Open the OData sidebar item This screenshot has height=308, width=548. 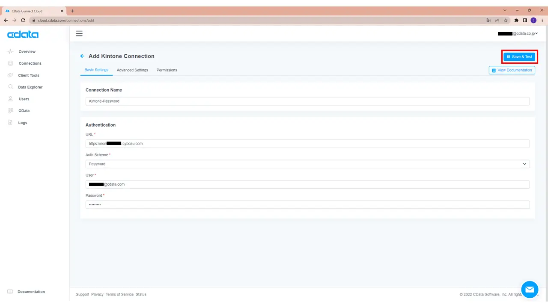tap(24, 111)
